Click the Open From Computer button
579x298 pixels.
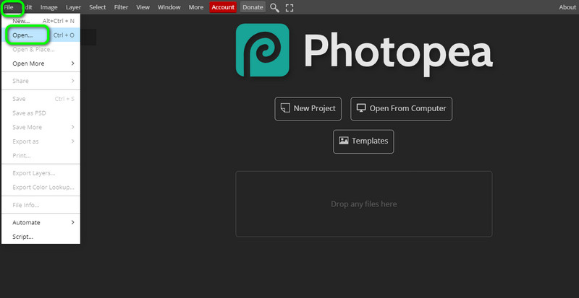[401, 108]
